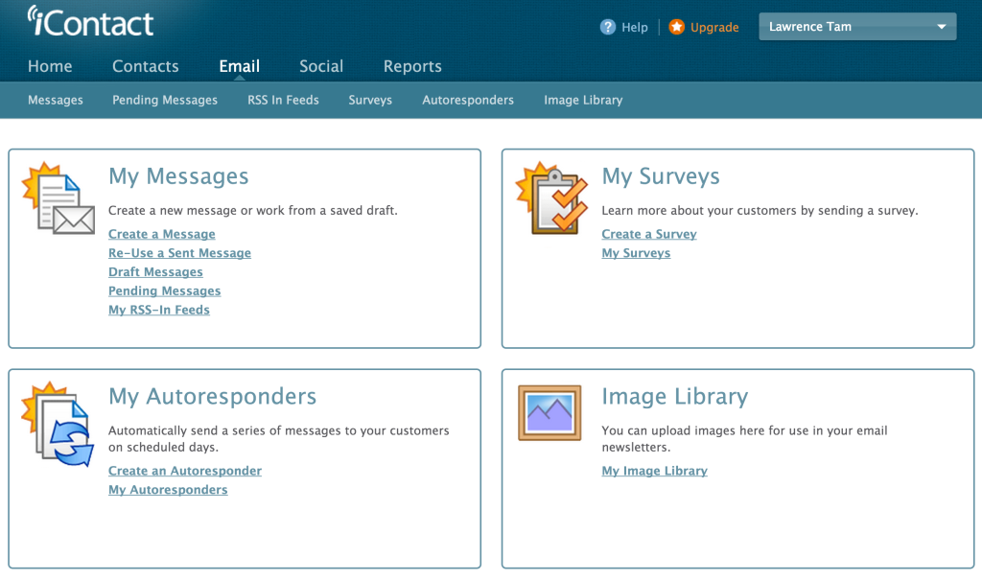Open the My RSS-In Feeds link

[x=159, y=310]
